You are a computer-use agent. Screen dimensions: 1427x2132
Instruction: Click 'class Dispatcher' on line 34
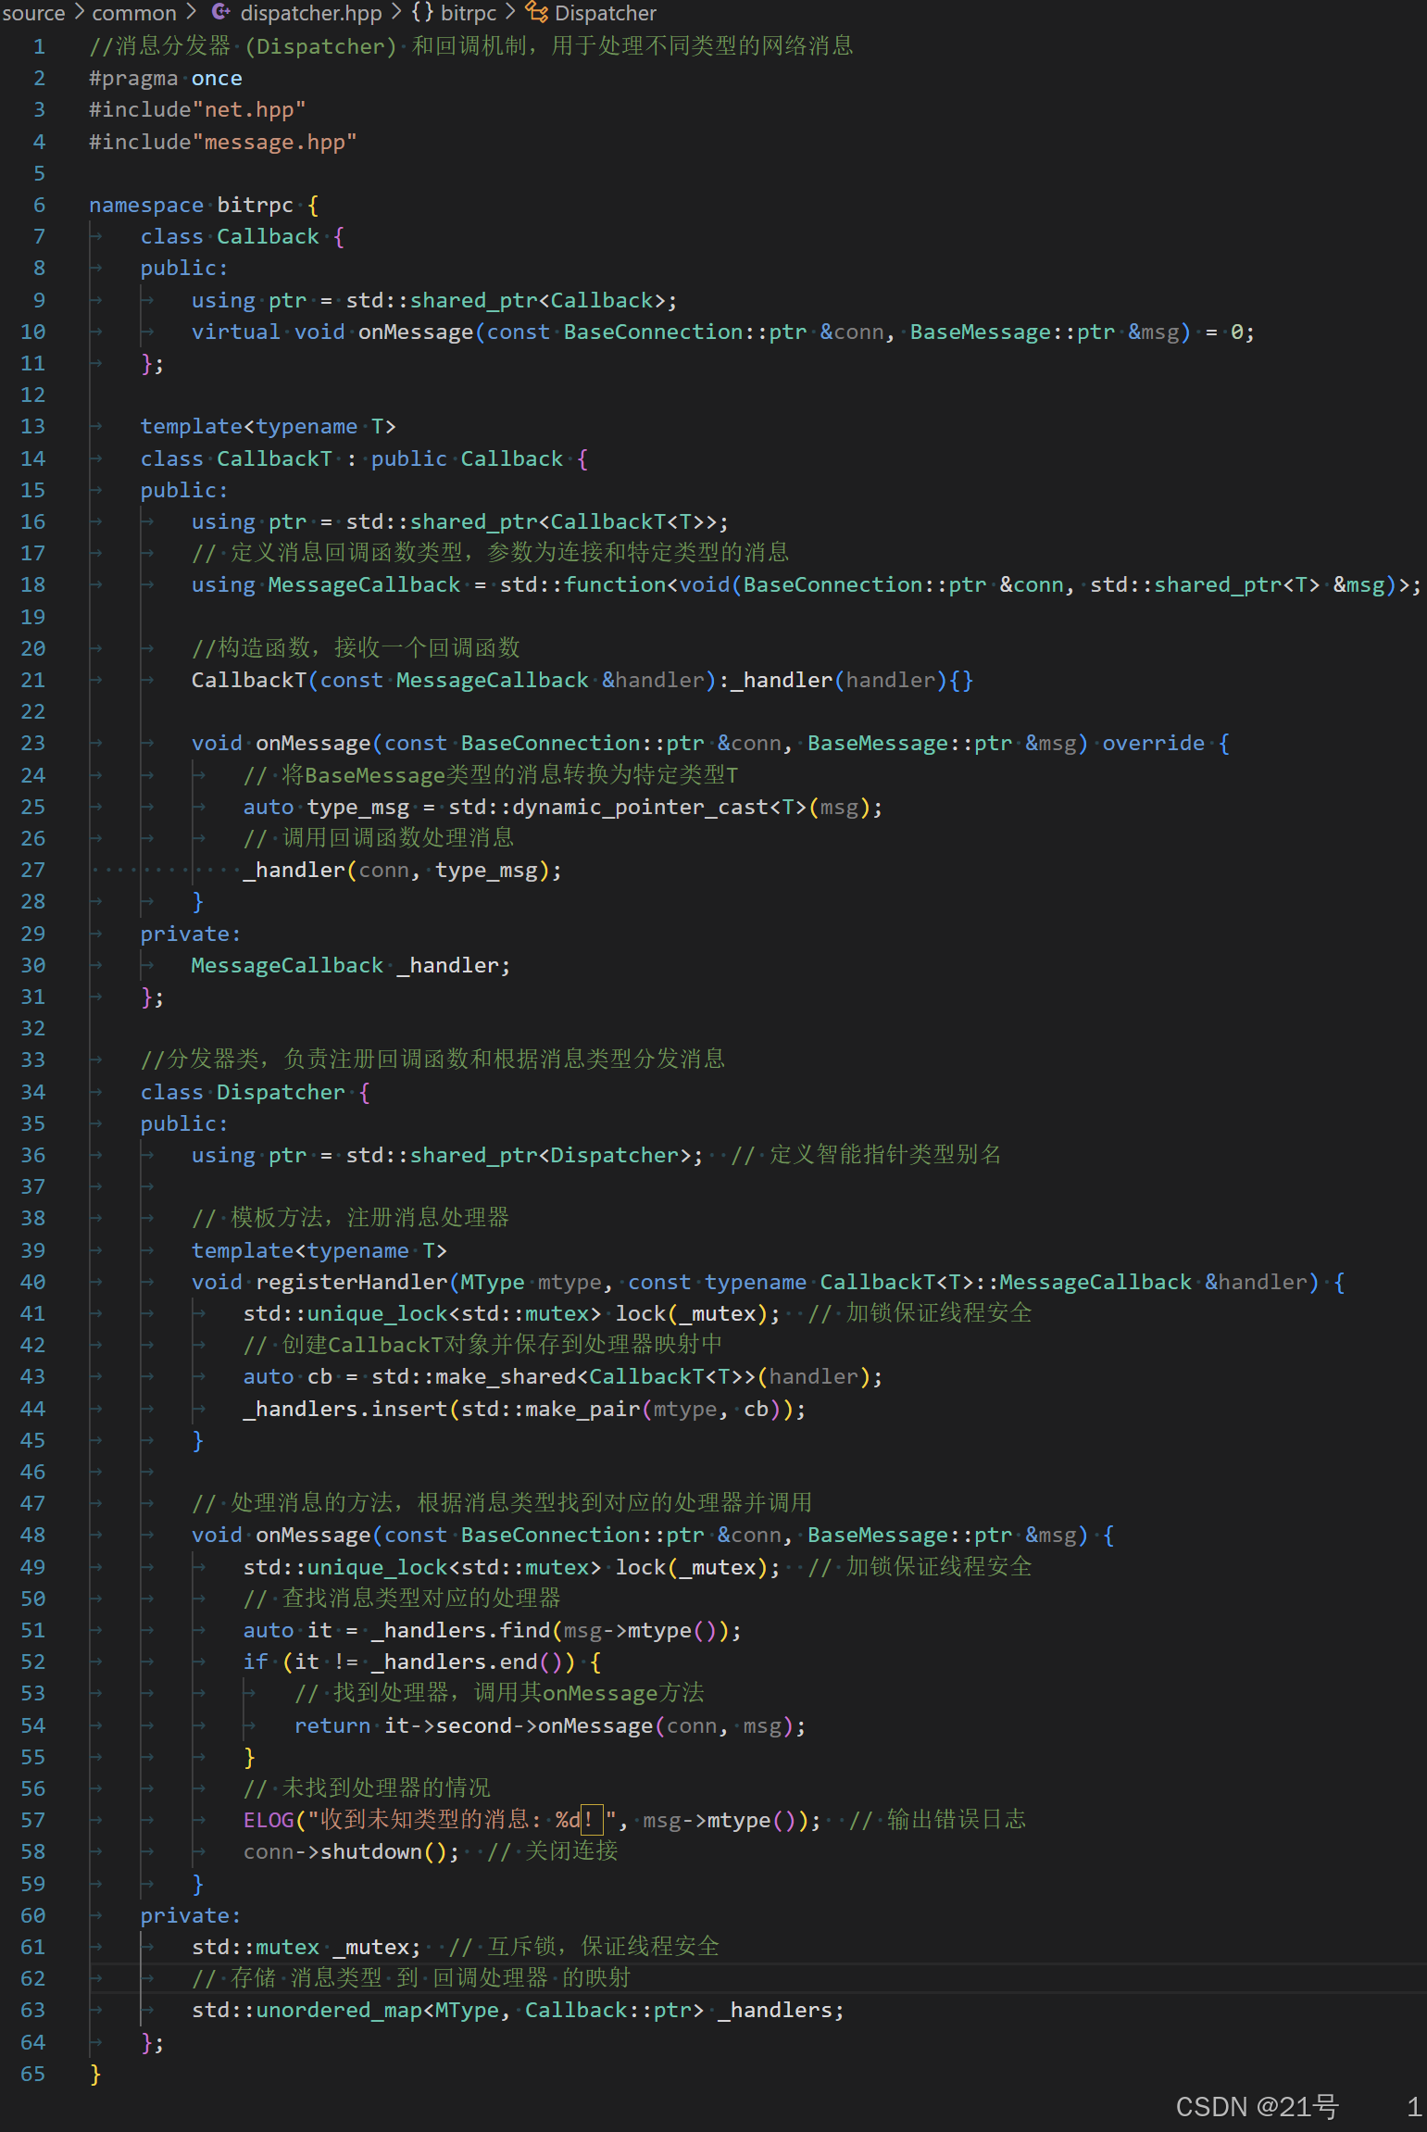point(243,1092)
